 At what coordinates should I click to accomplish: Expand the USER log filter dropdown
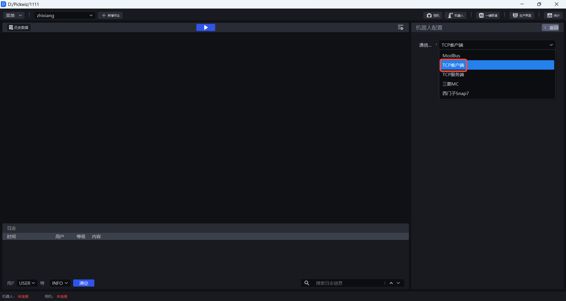pyautogui.click(x=27, y=283)
